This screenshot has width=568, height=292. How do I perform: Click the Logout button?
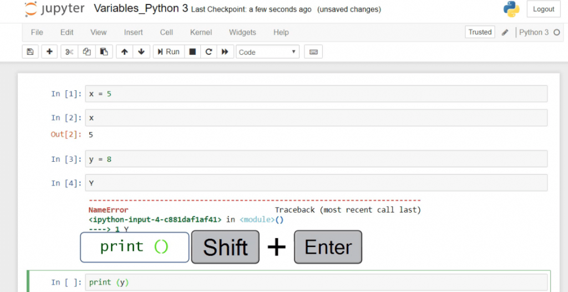click(543, 9)
